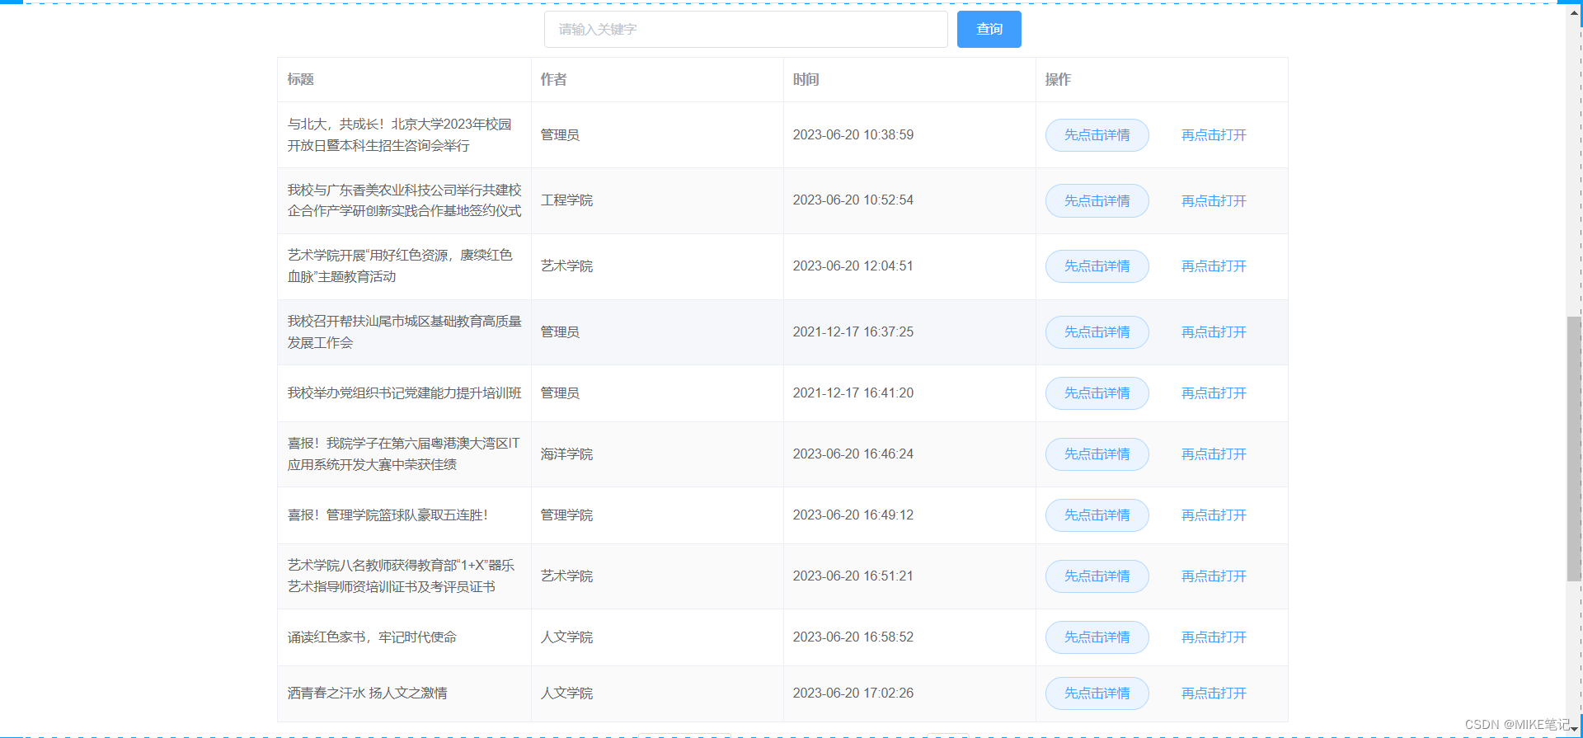Screen dimensions: 1583x738
Task: Click the timestamp 2023-06-20 16:46:24
Action: click(x=853, y=454)
